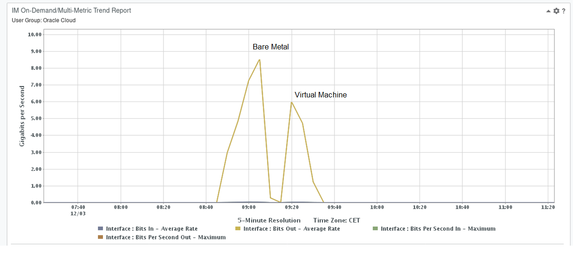Toggle Bits Per Second Out - Maximum legend label
The image size is (576, 253).
(166, 237)
